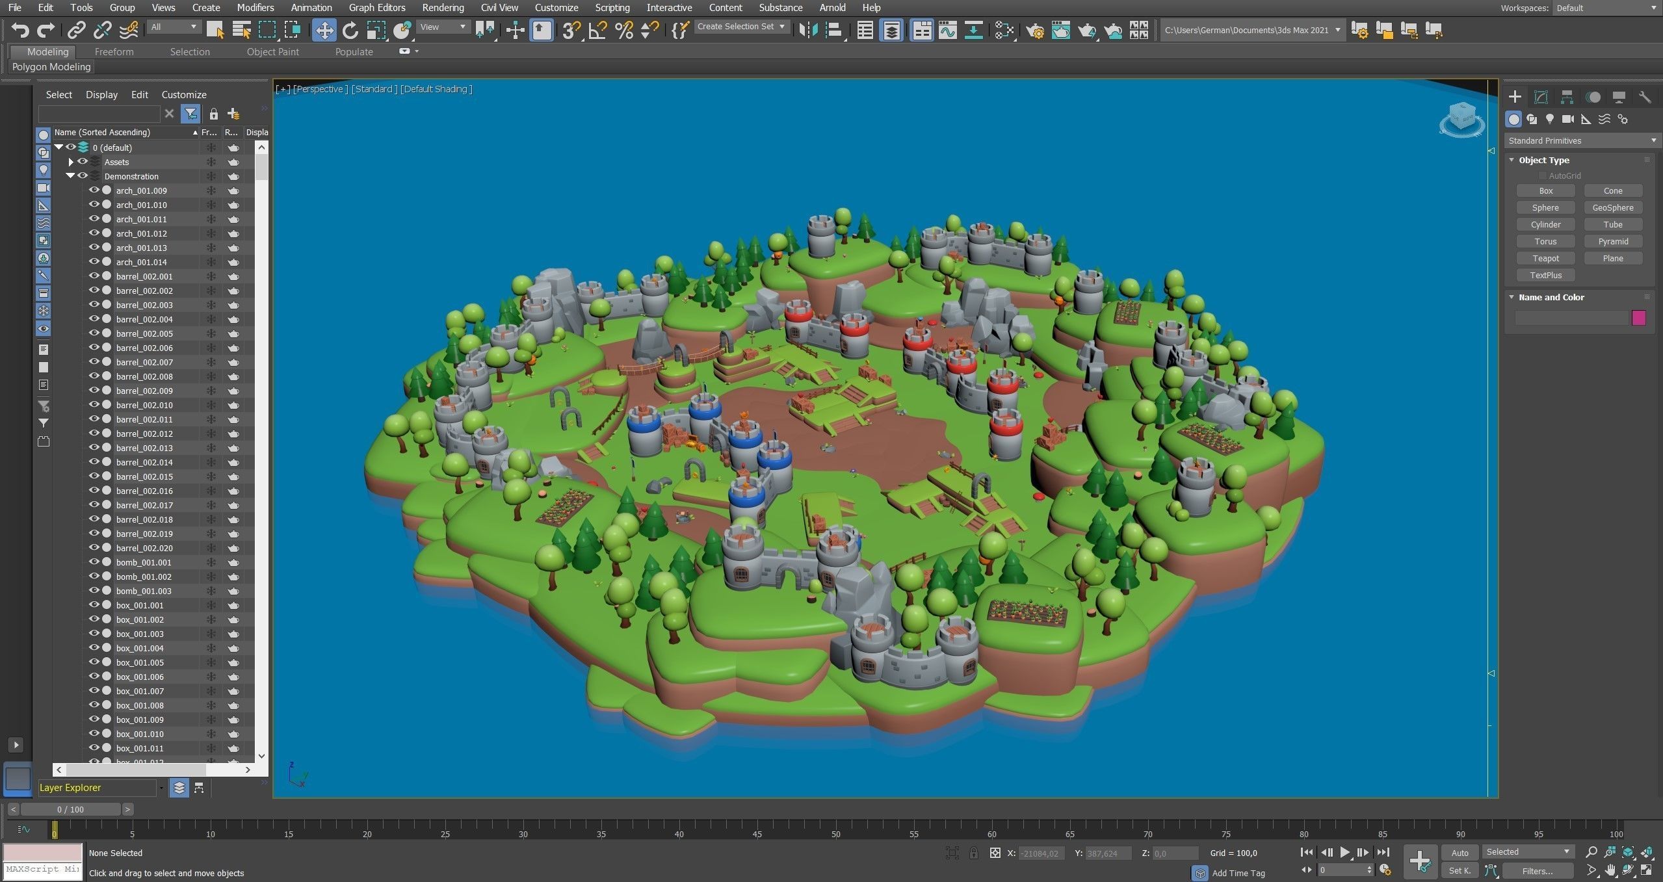Hide bomb_001.001 with its eye icon
1663x882 pixels.
coord(94,562)
